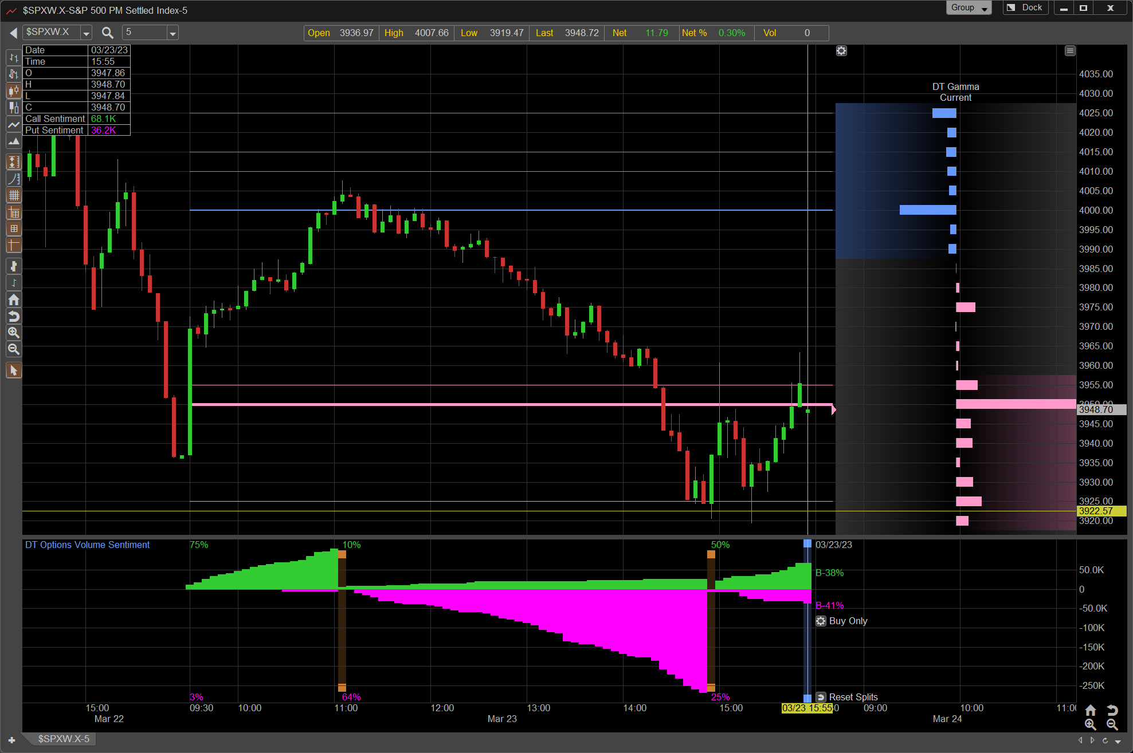Viewport: 1133px width, 753px height.
Task: Open the $SPXW.X symbol dropdown
Action: pos(86,33)
